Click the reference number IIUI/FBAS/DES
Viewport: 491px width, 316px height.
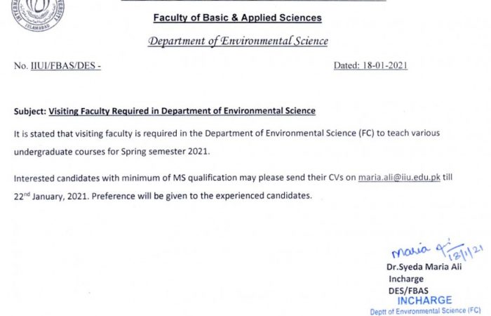click(x=66, y=66)
